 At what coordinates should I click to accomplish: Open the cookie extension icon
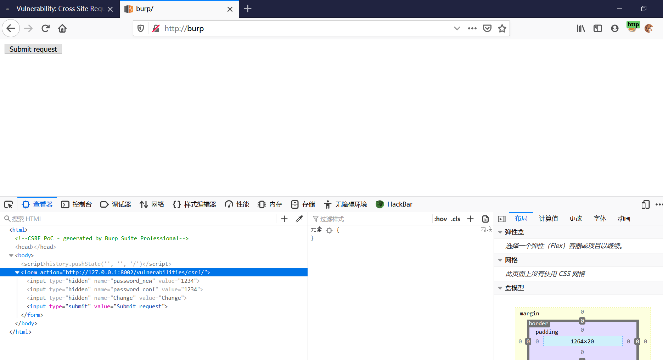pyautogui.click(x=649, y=28)
